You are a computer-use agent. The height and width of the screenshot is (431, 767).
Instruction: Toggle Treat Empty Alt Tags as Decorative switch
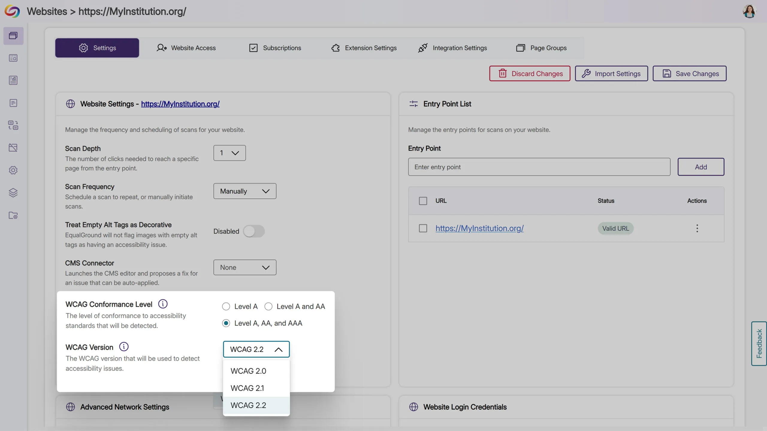[253, 231]
